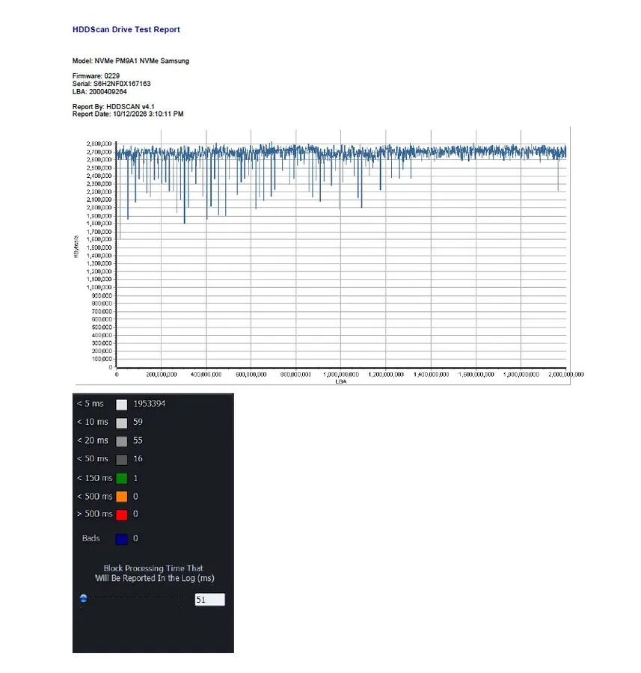Select the count 0 in the > 500 ms row
Screen dimensions: 641x673
[135, 514]
